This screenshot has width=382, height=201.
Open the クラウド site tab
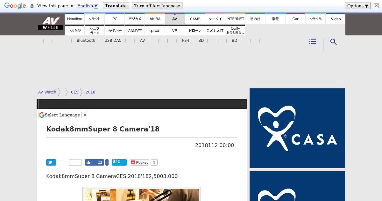point(95,19)
